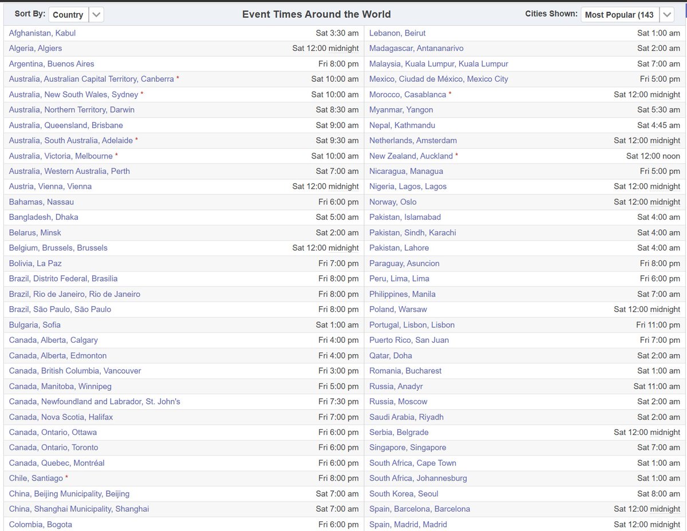Screen dimensions: 687x531
Task: Open the Canada, Nova Scotia, Halifax link
Action: pos(61,417)
